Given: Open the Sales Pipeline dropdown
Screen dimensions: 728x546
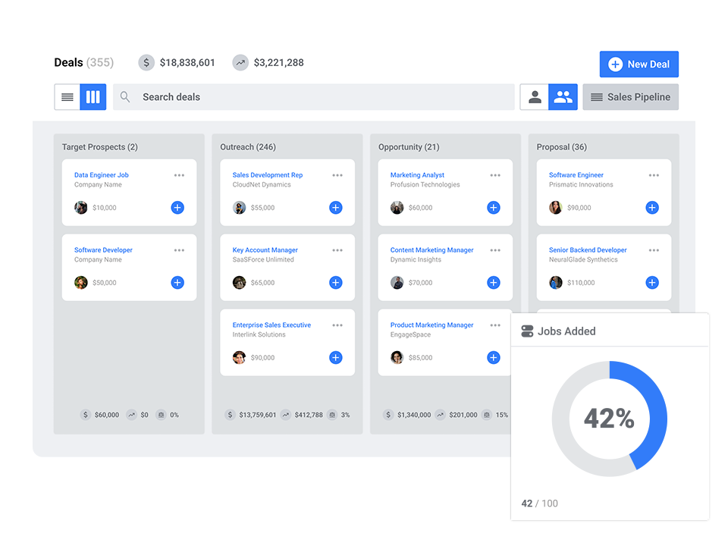Looking at the screenshot, I should tap(630, 97).
